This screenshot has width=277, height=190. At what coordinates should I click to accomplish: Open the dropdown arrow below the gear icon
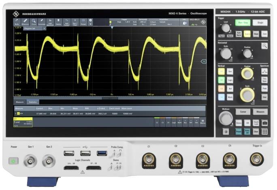[x=90, y=24]
